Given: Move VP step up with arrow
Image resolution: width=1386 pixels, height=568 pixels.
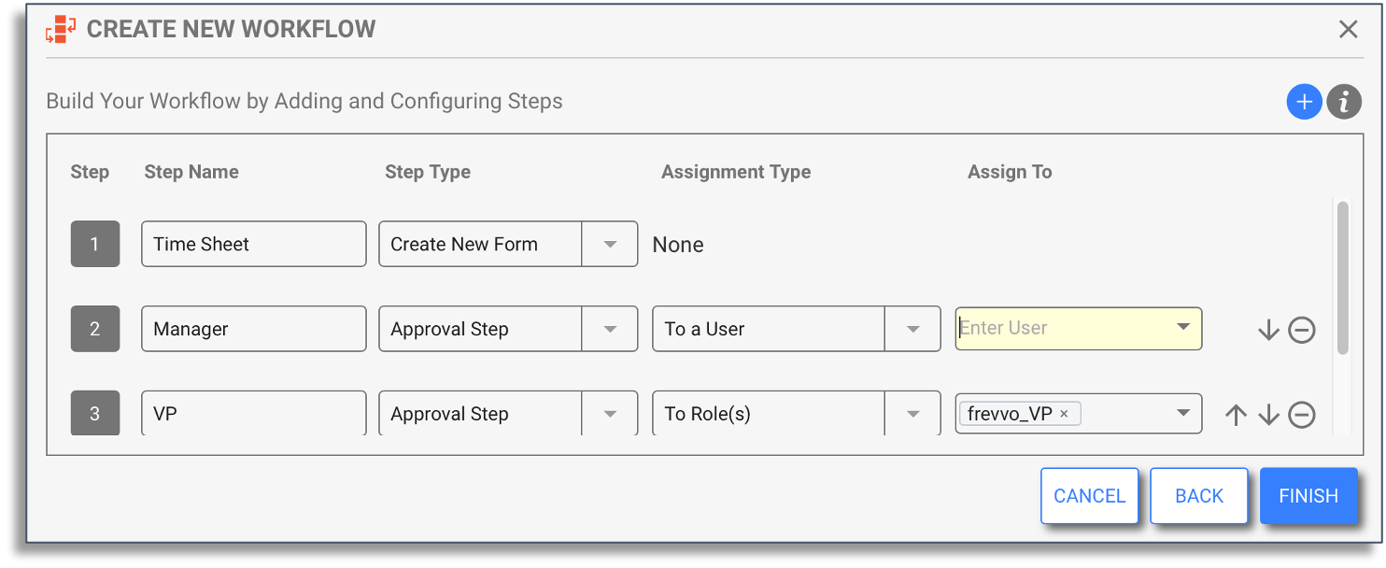Looking at the screenshot, I should pos(1236,415).
